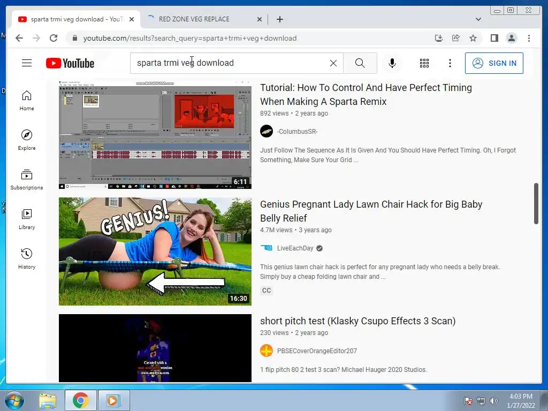The image size is (548, 411).
Task: Open Library in the sidebar
Action: [x=27, y=219]
